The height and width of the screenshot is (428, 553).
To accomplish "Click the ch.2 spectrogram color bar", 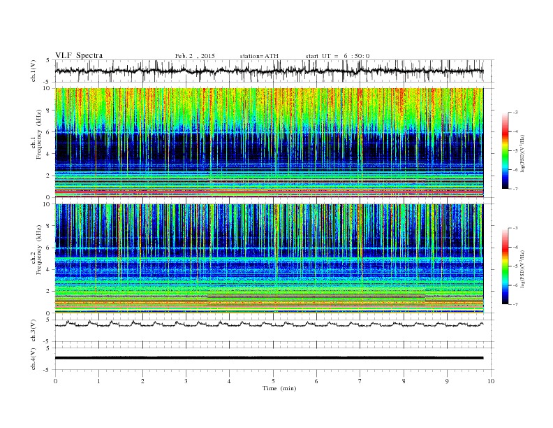I will [505, 266].
